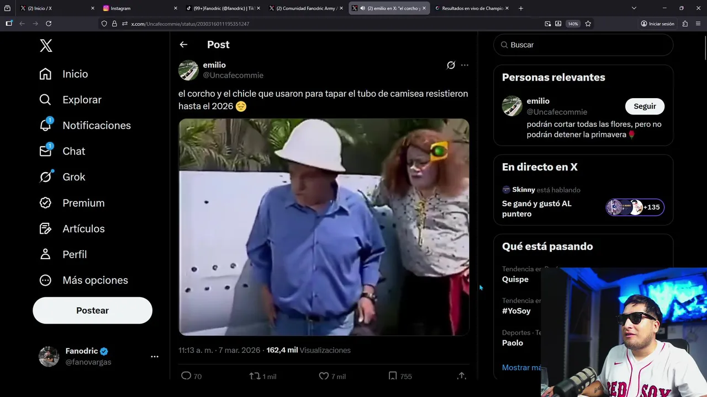Open Chat in the sidebar
707x397 pixels.
pyautogui.click(x=62, y=151)
